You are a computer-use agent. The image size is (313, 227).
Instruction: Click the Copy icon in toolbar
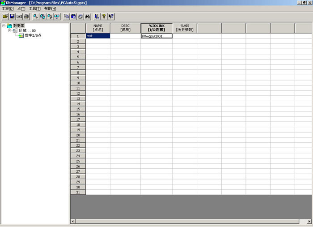[x=67, y=16]
